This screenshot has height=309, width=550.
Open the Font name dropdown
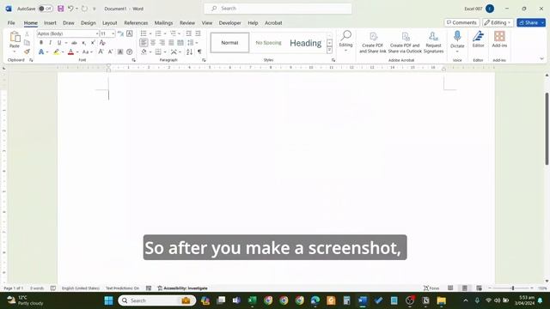[x=97, y=33]
